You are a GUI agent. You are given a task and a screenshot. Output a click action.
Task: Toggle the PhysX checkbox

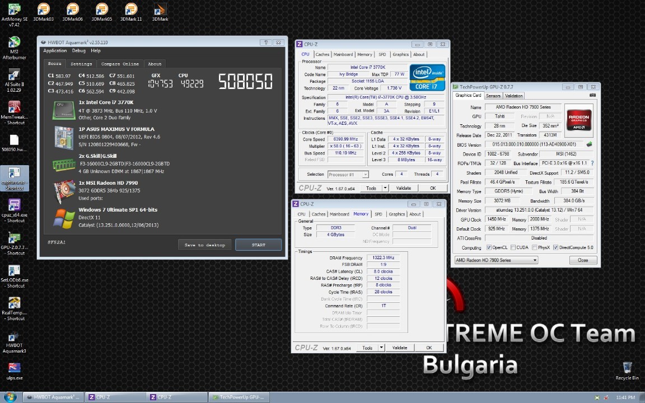pyautogui.click(x=534, y=247)
